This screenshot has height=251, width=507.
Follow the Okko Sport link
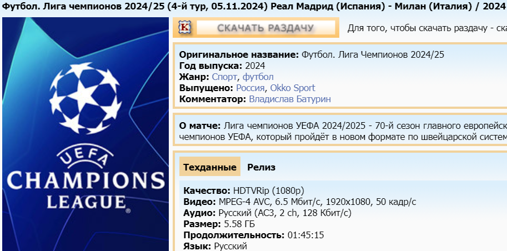tap(293, 88)
